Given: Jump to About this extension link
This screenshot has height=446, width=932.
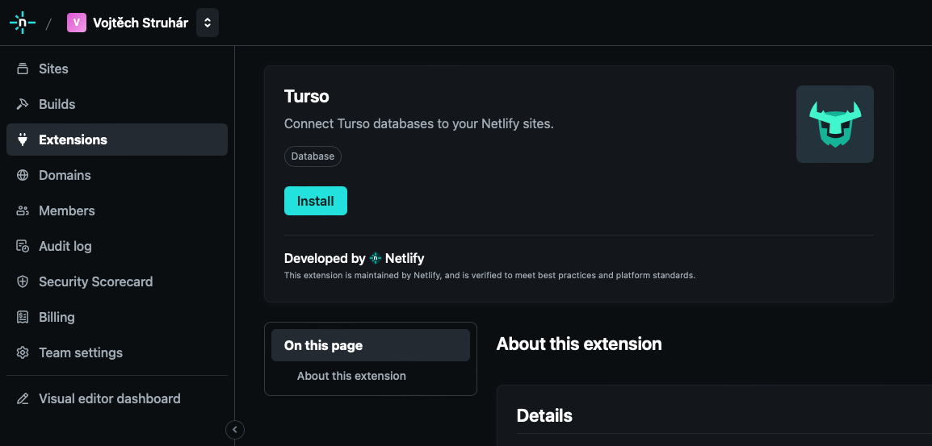Looking at the screenshot, I should click(x=351, y=376).
